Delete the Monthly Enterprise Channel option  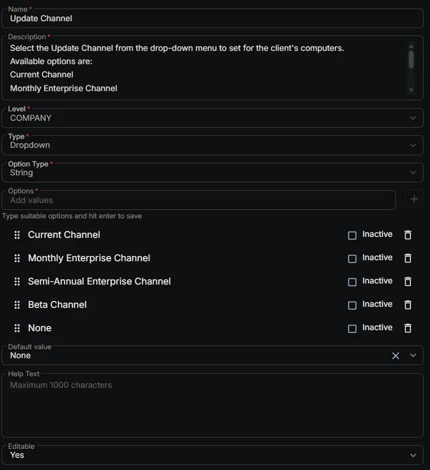click(x=408, y=258)
